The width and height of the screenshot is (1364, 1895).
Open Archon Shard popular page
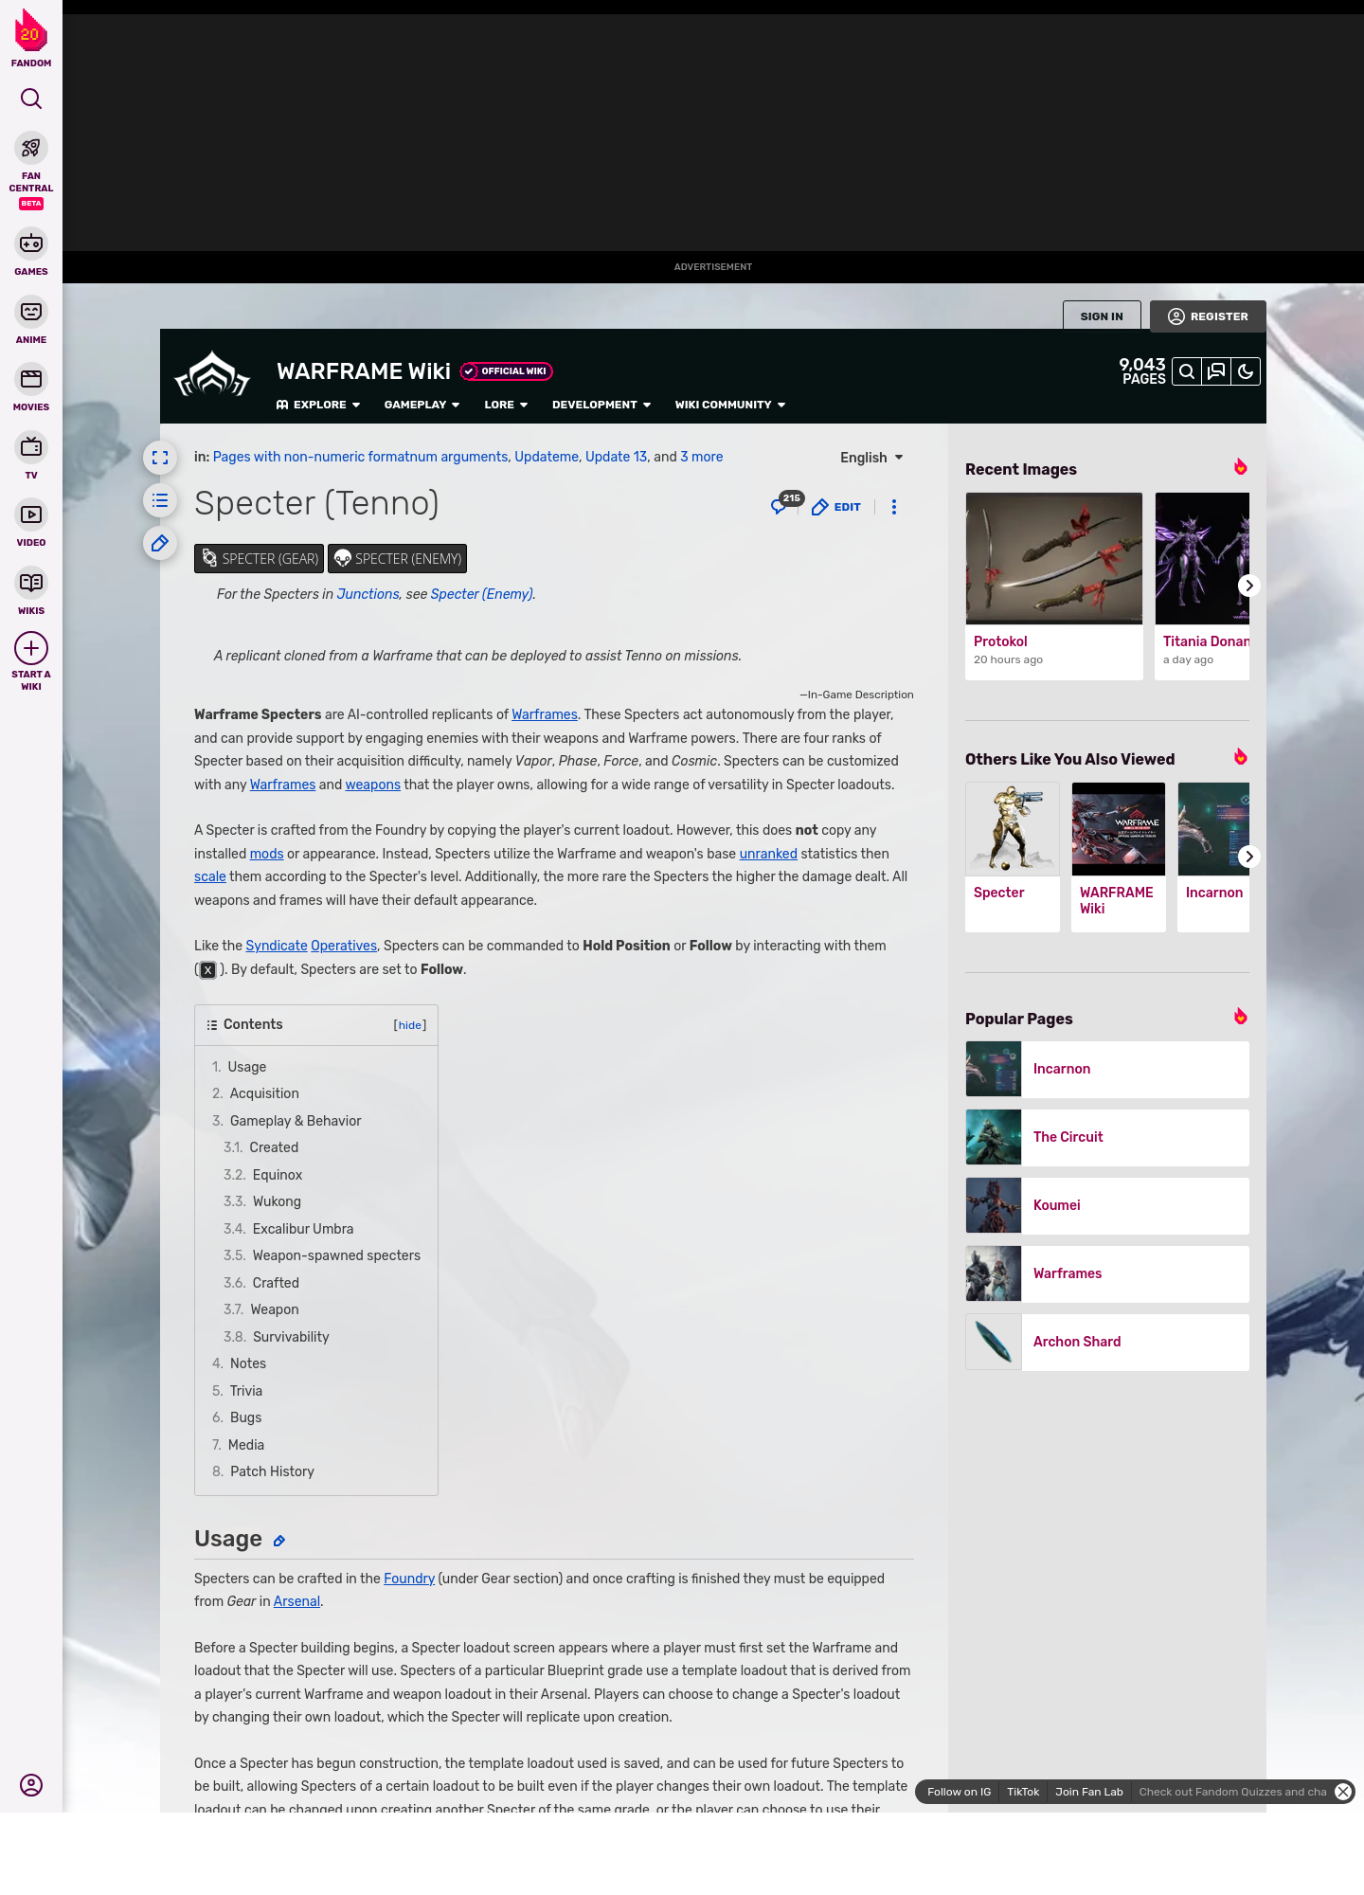(x=1107, y=1343)
